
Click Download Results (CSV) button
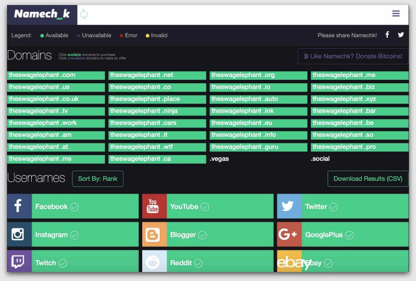tap(368, 179)
